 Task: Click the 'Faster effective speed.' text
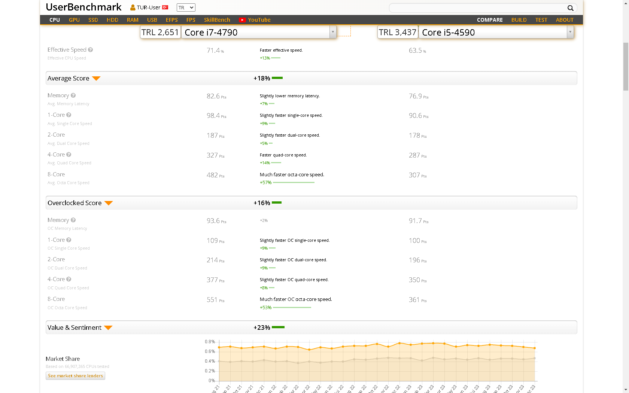281,50
